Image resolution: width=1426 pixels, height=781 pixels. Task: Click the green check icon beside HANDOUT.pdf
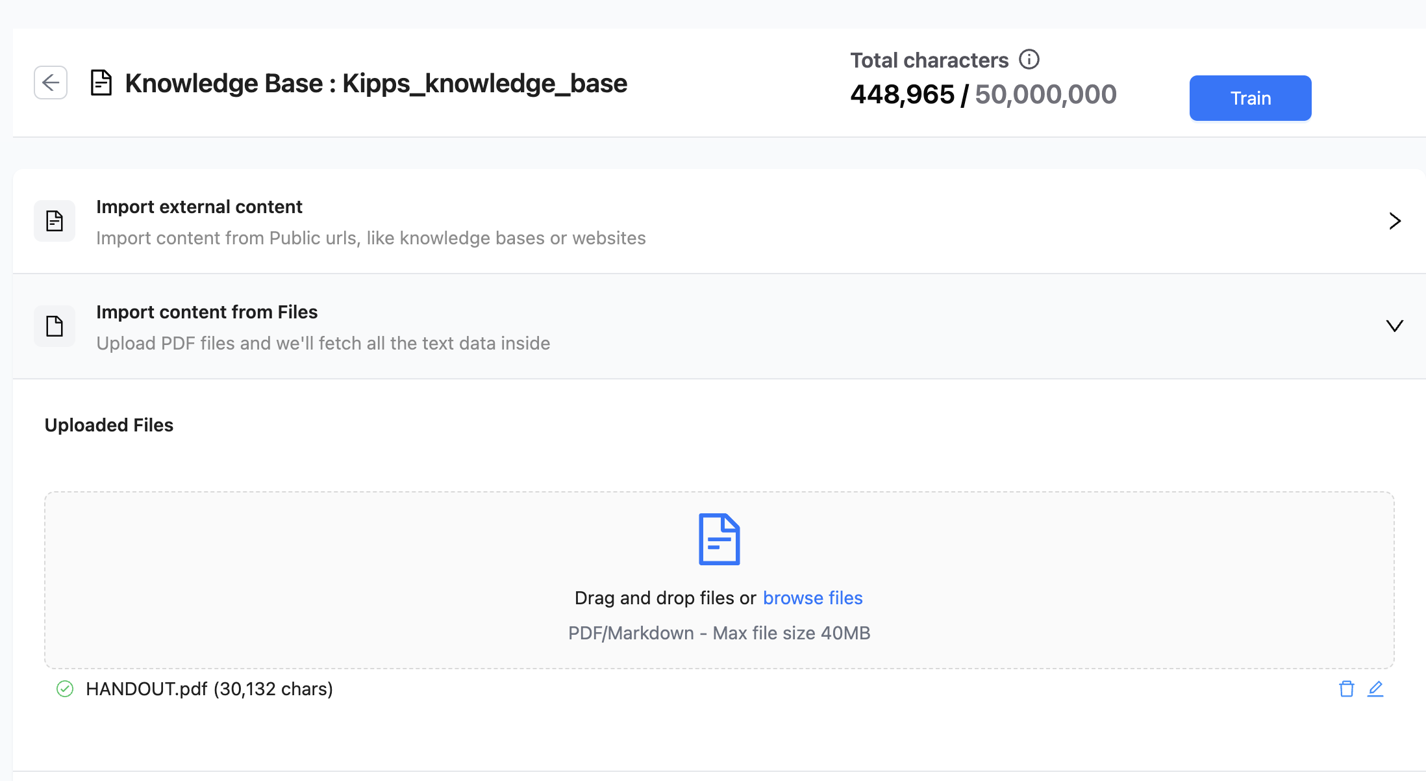click(65, 689)
